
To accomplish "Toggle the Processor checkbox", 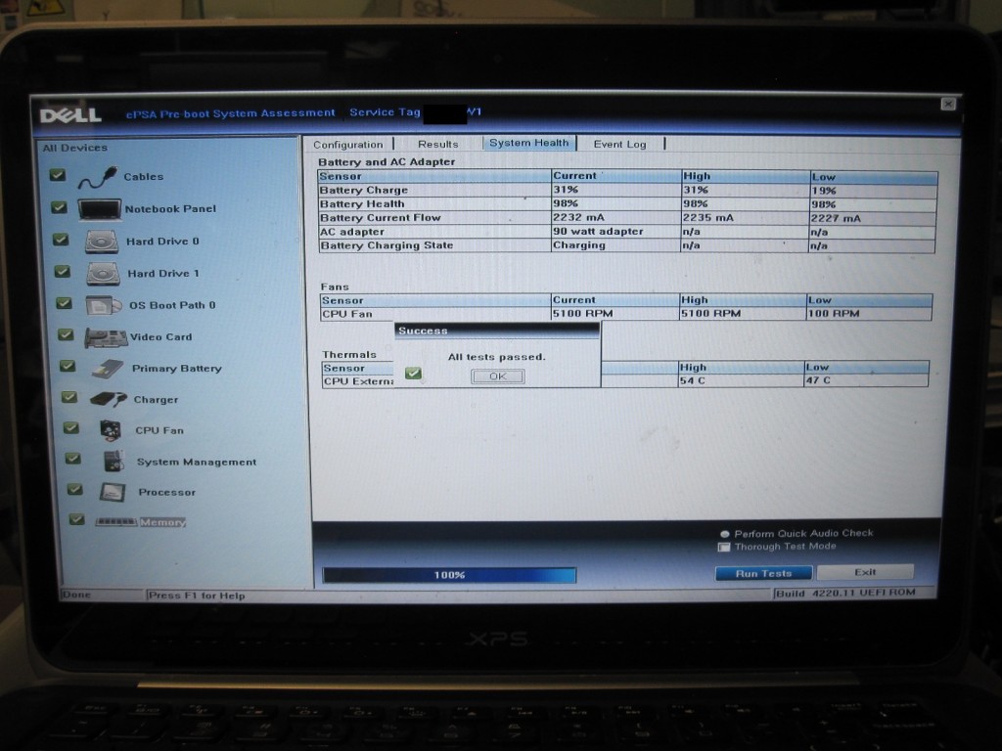I will 74,489.
